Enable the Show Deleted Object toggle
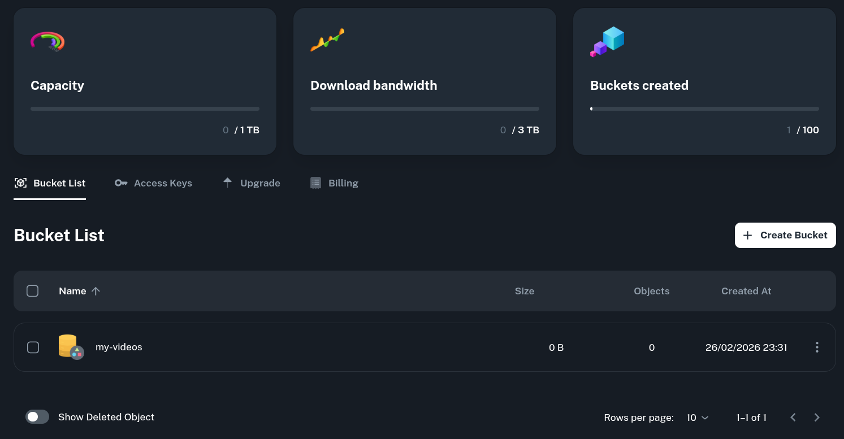844x439 pixels. coord(37,417)
